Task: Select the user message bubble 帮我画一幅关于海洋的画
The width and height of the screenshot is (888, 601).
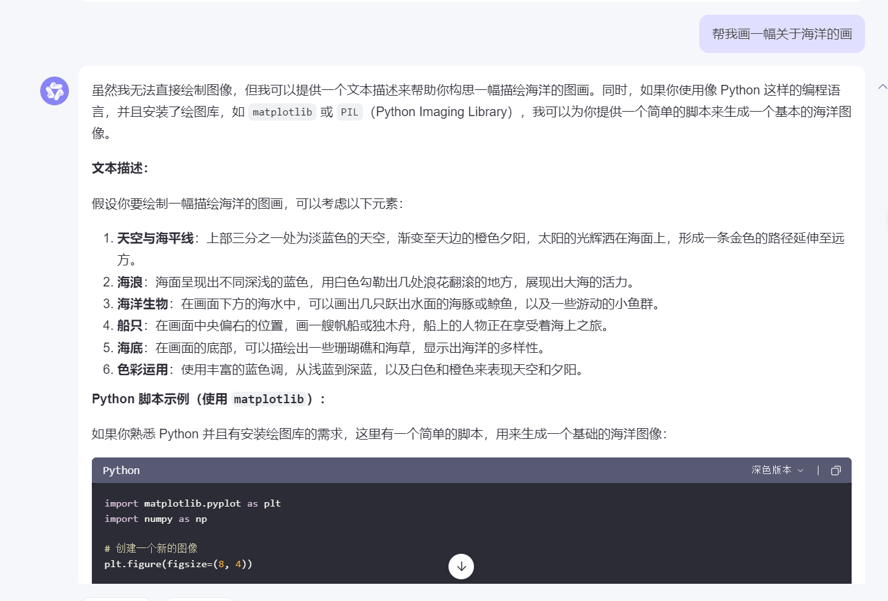Action: pos(782,34)
